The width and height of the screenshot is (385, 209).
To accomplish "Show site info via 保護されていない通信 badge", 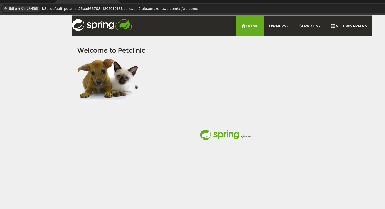I will point(21,9).
